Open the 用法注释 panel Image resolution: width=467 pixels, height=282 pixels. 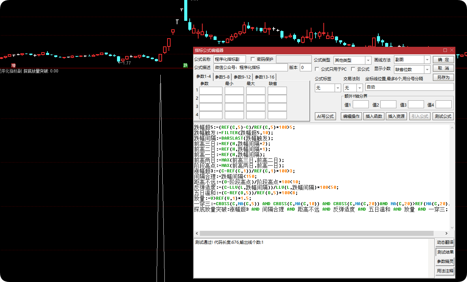click(445, 271)
